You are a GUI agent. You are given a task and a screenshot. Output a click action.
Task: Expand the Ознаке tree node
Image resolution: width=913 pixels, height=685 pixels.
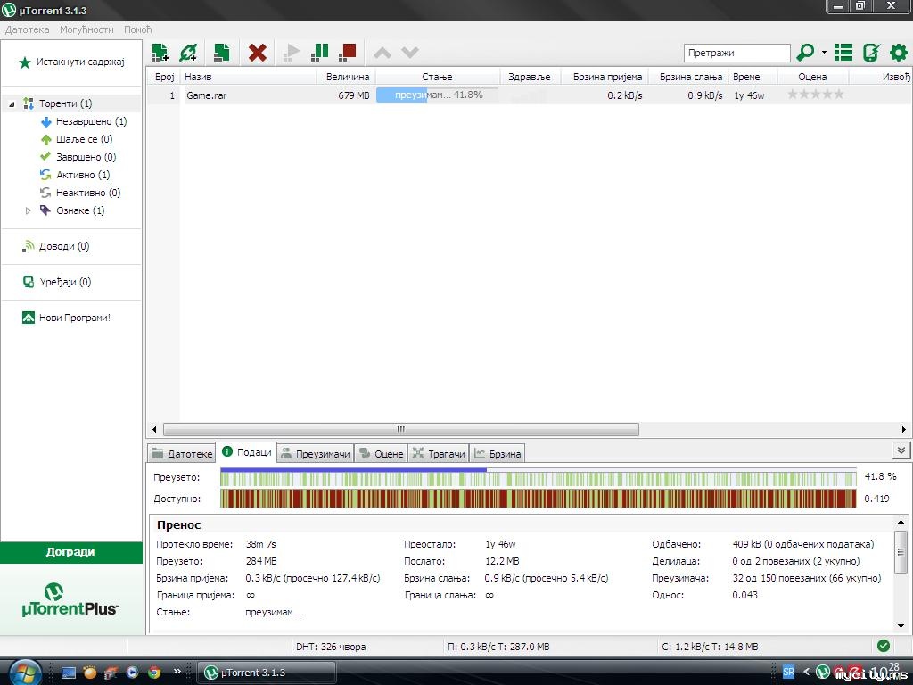coord(29,211)
